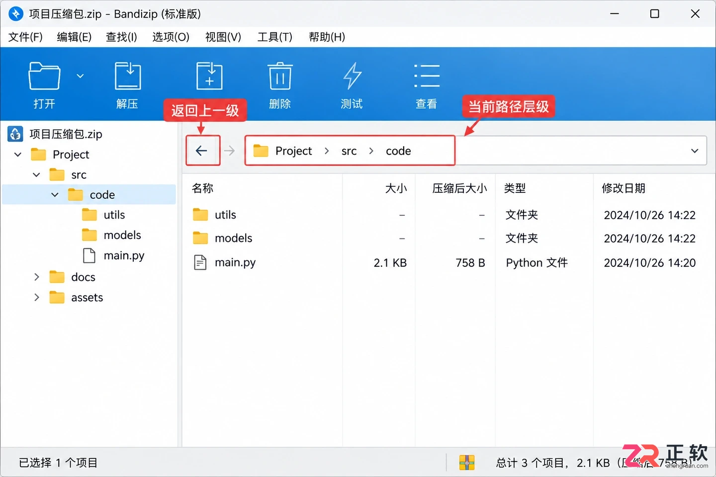Click the Python 文件 type cell
The width and height of the screenshot is (716, 477).
[x=537, y=263]
